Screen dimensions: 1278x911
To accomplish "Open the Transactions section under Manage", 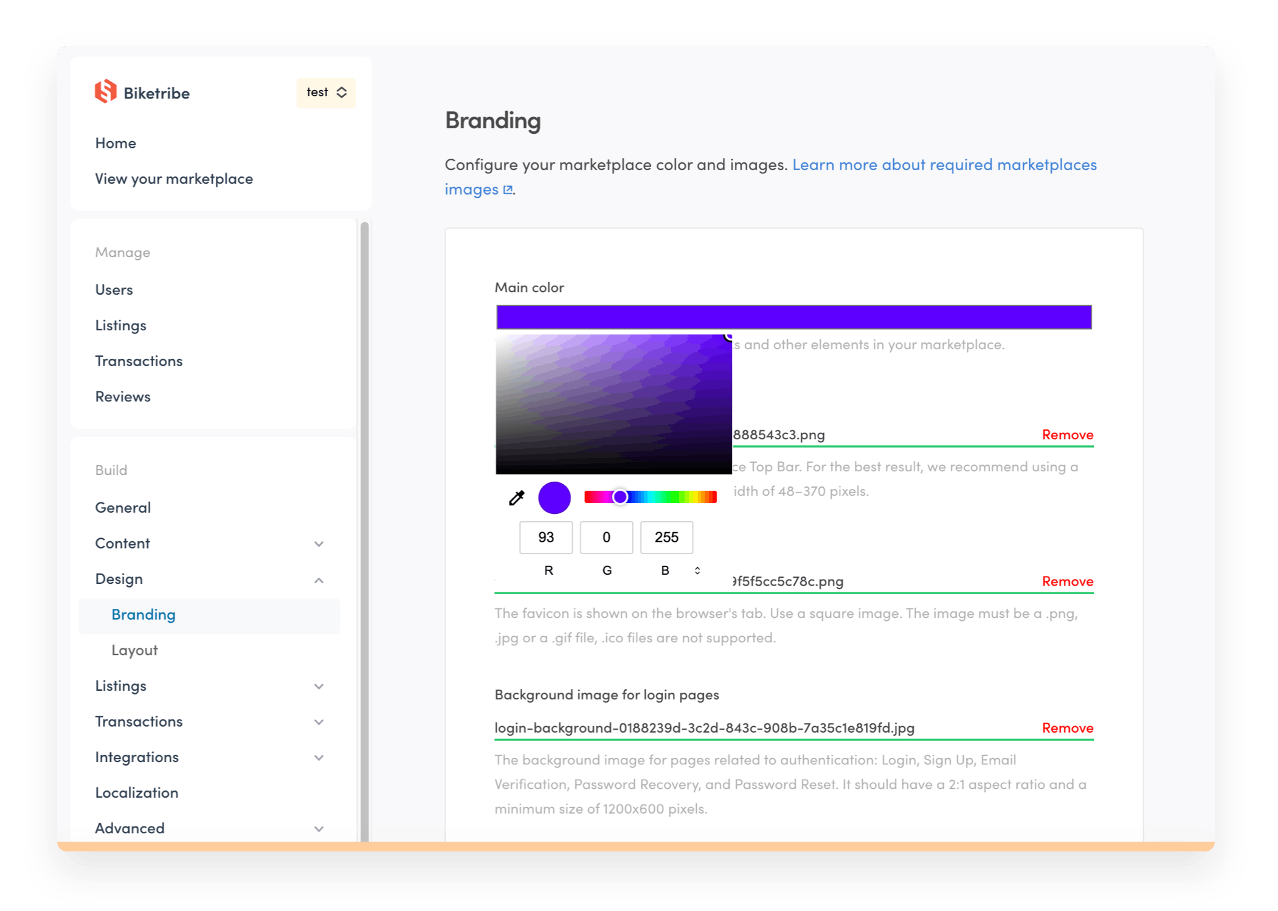I will pyautogui.click(x=139, y=361).
